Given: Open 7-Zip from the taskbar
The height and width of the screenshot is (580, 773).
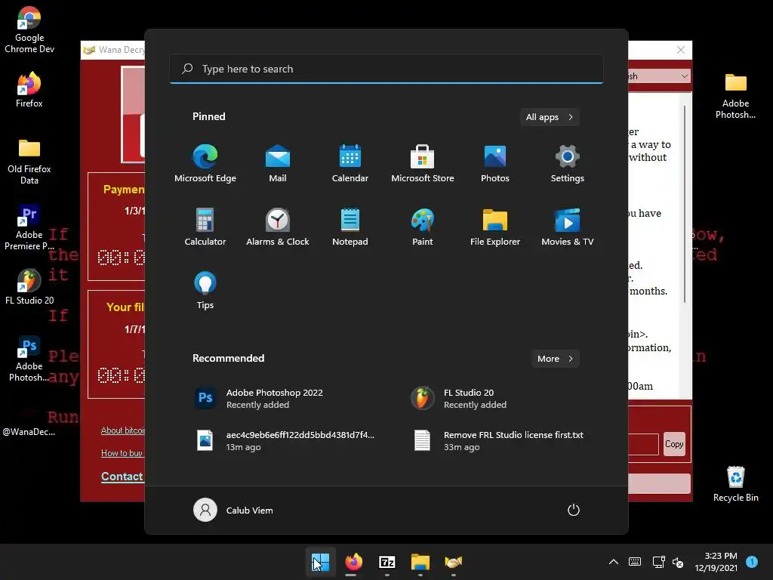Looking at the screenshot, I should (x=387, y=562).
